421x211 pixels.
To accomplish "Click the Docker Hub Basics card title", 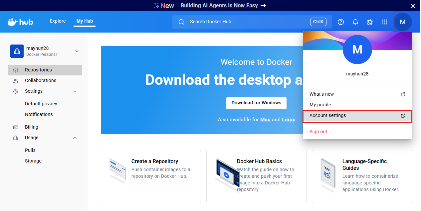I will [259, 161].
